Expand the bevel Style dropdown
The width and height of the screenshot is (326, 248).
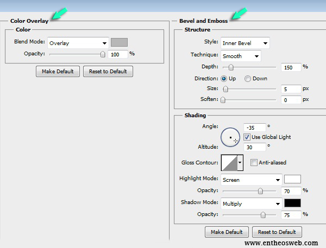[245, 43]
